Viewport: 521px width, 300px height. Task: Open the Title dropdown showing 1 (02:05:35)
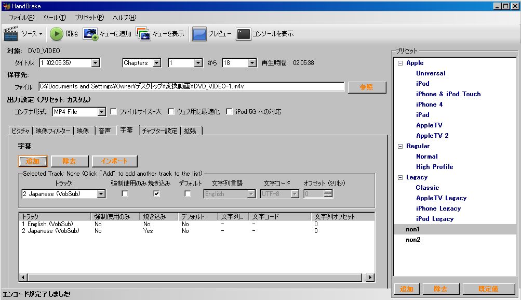96,62
